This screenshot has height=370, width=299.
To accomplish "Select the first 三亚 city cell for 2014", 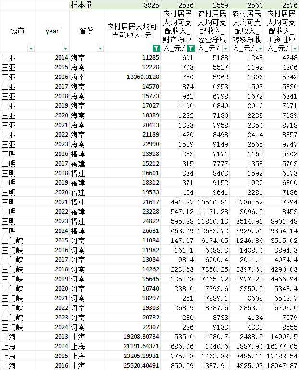I will (x=18, y=58).
